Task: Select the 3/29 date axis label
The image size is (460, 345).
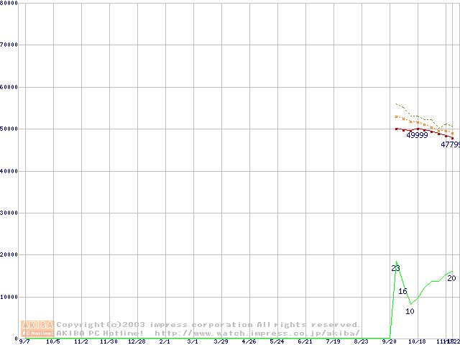Action: pos(221,342)
